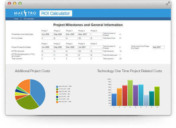Select the red-orange pie slice
Screen dimensions: 176x128
click(19, 97)
